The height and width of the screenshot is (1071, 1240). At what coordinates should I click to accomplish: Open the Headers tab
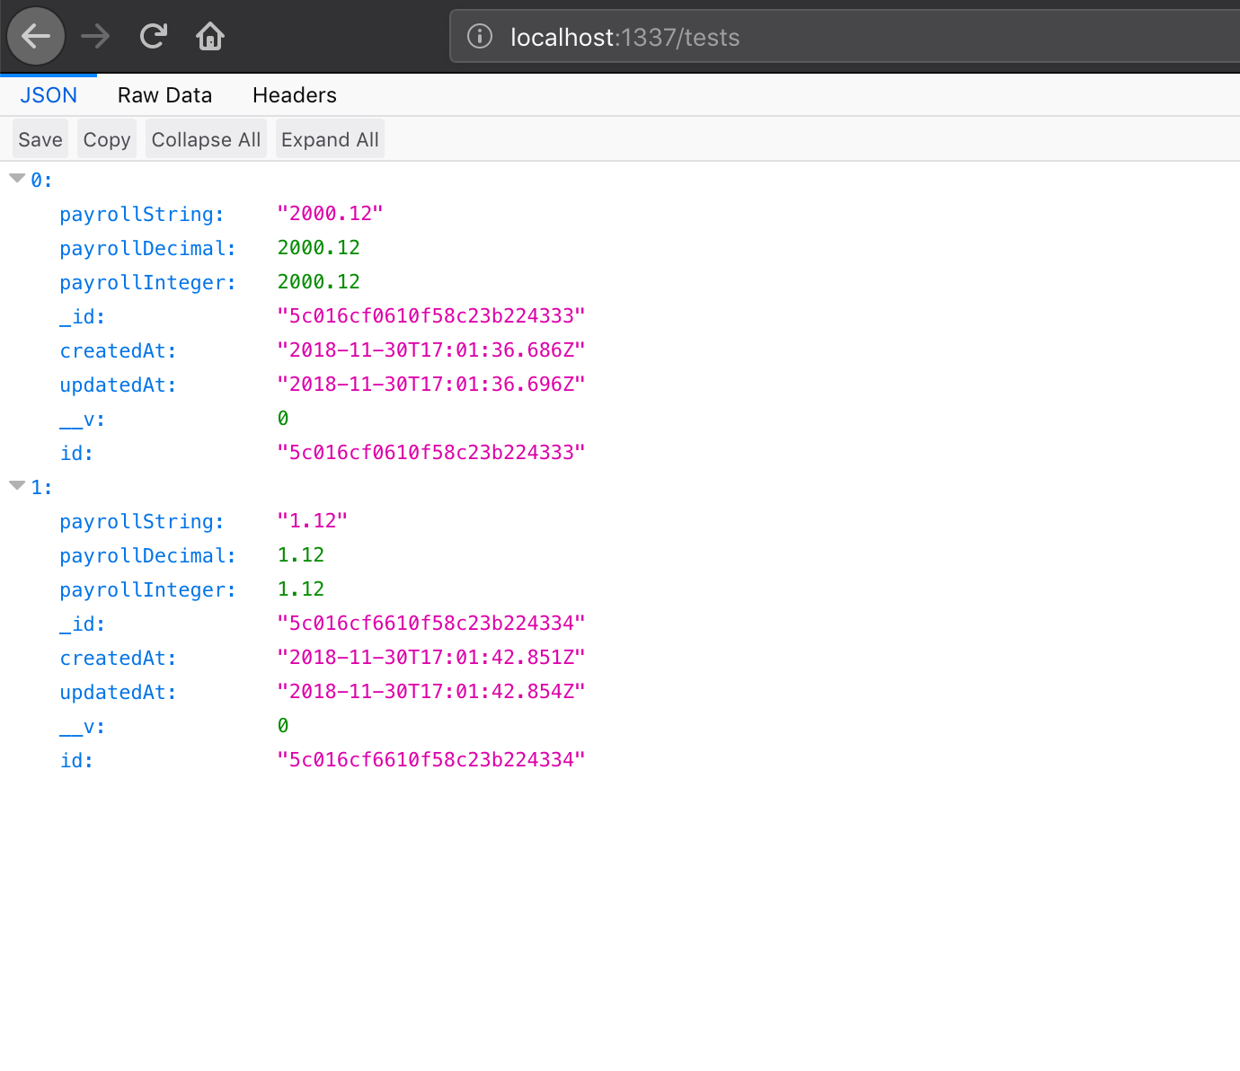click(295, 94)
